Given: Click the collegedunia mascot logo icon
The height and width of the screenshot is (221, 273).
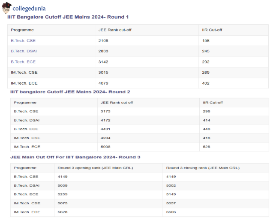Looking at the screenshot, I should pyautogui.click(x=7, y=7).
